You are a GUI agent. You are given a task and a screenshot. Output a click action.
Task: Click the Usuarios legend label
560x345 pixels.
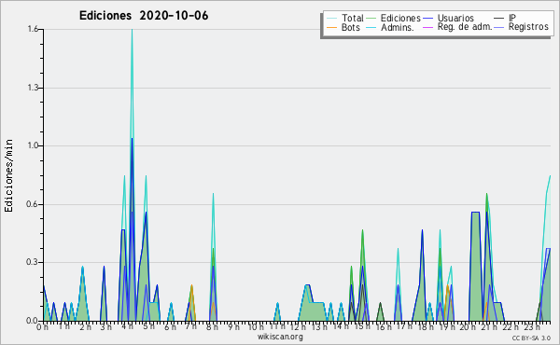pos(455,18)
